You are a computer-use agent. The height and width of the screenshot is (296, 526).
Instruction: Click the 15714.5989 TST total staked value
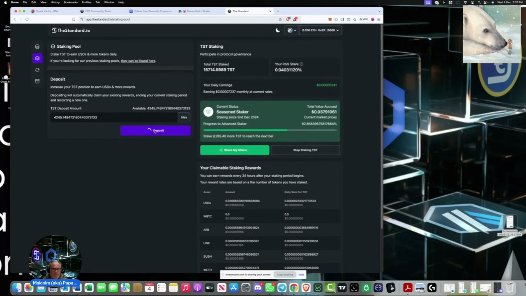(x=219, y=70)
